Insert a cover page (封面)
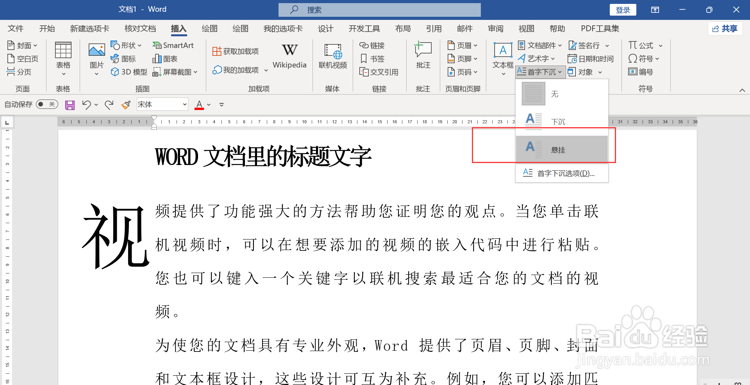 (x=22, y=46)
